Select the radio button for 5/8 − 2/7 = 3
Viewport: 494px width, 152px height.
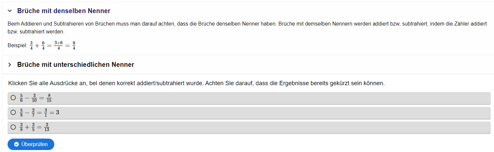pos(13,112)
